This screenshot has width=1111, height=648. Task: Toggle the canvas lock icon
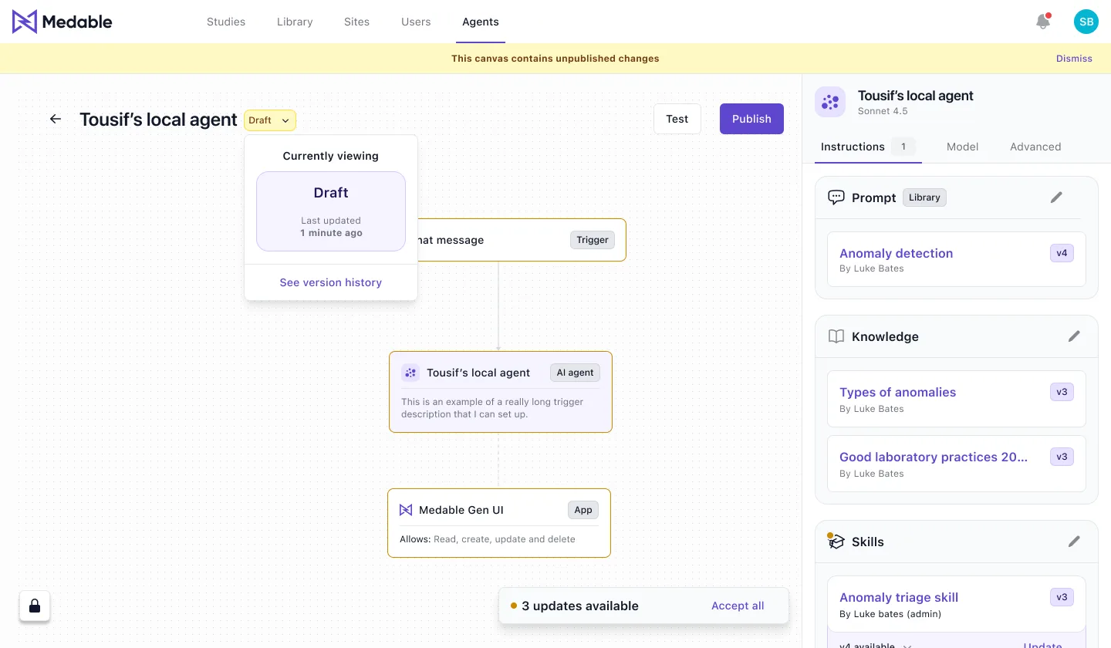click(35, 606)
